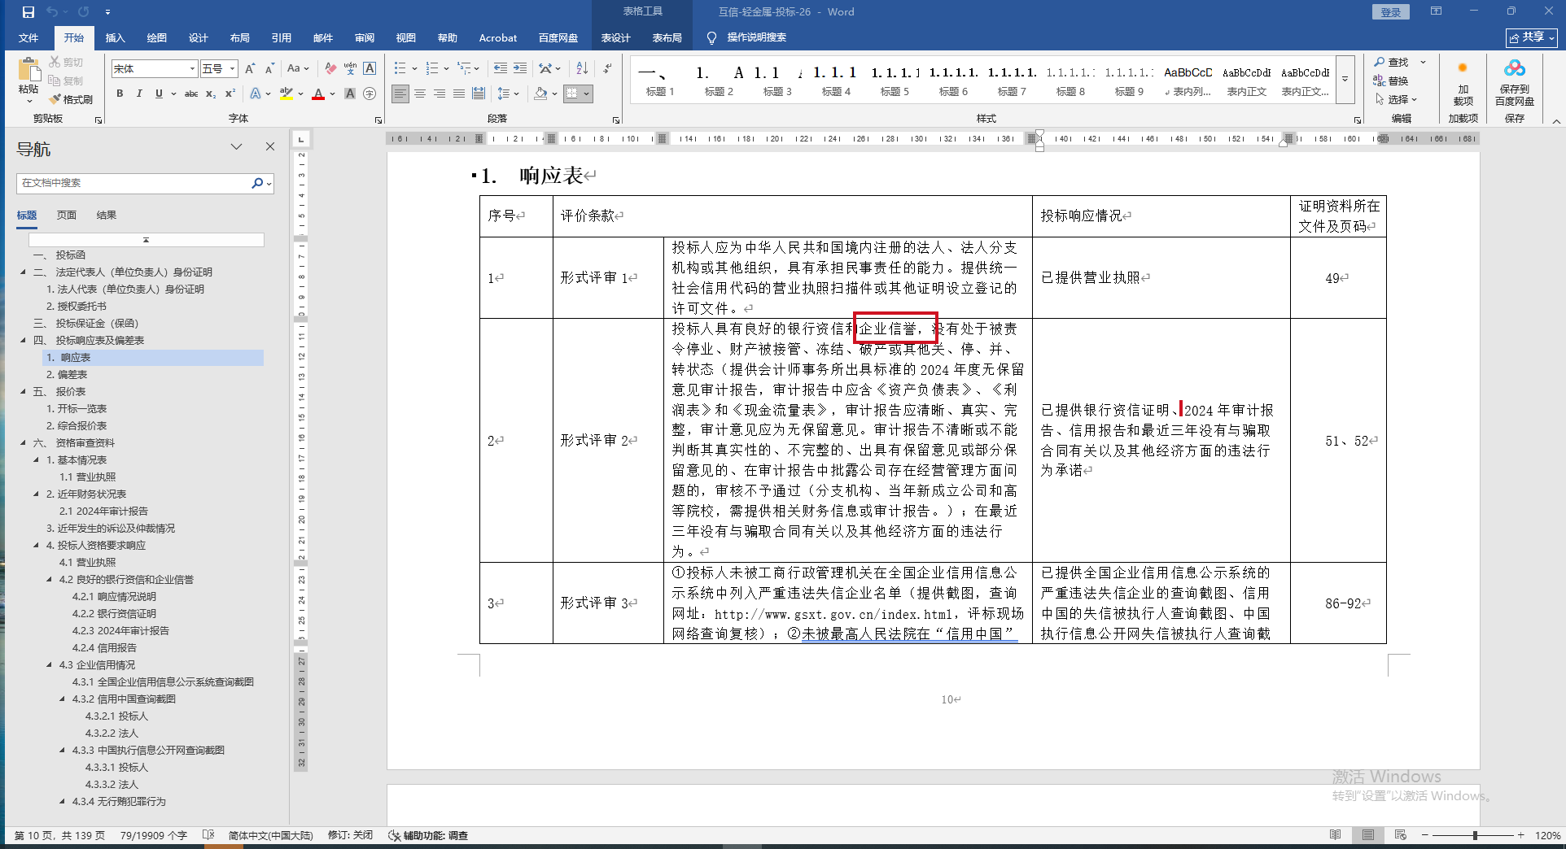Click the Format Painter (格式刷) brush
This screenshot has height=849, width=1566.
[x=71, y=99]
